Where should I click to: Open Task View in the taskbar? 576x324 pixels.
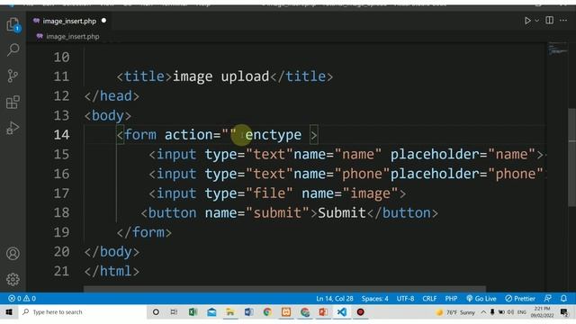coord(174,312)
